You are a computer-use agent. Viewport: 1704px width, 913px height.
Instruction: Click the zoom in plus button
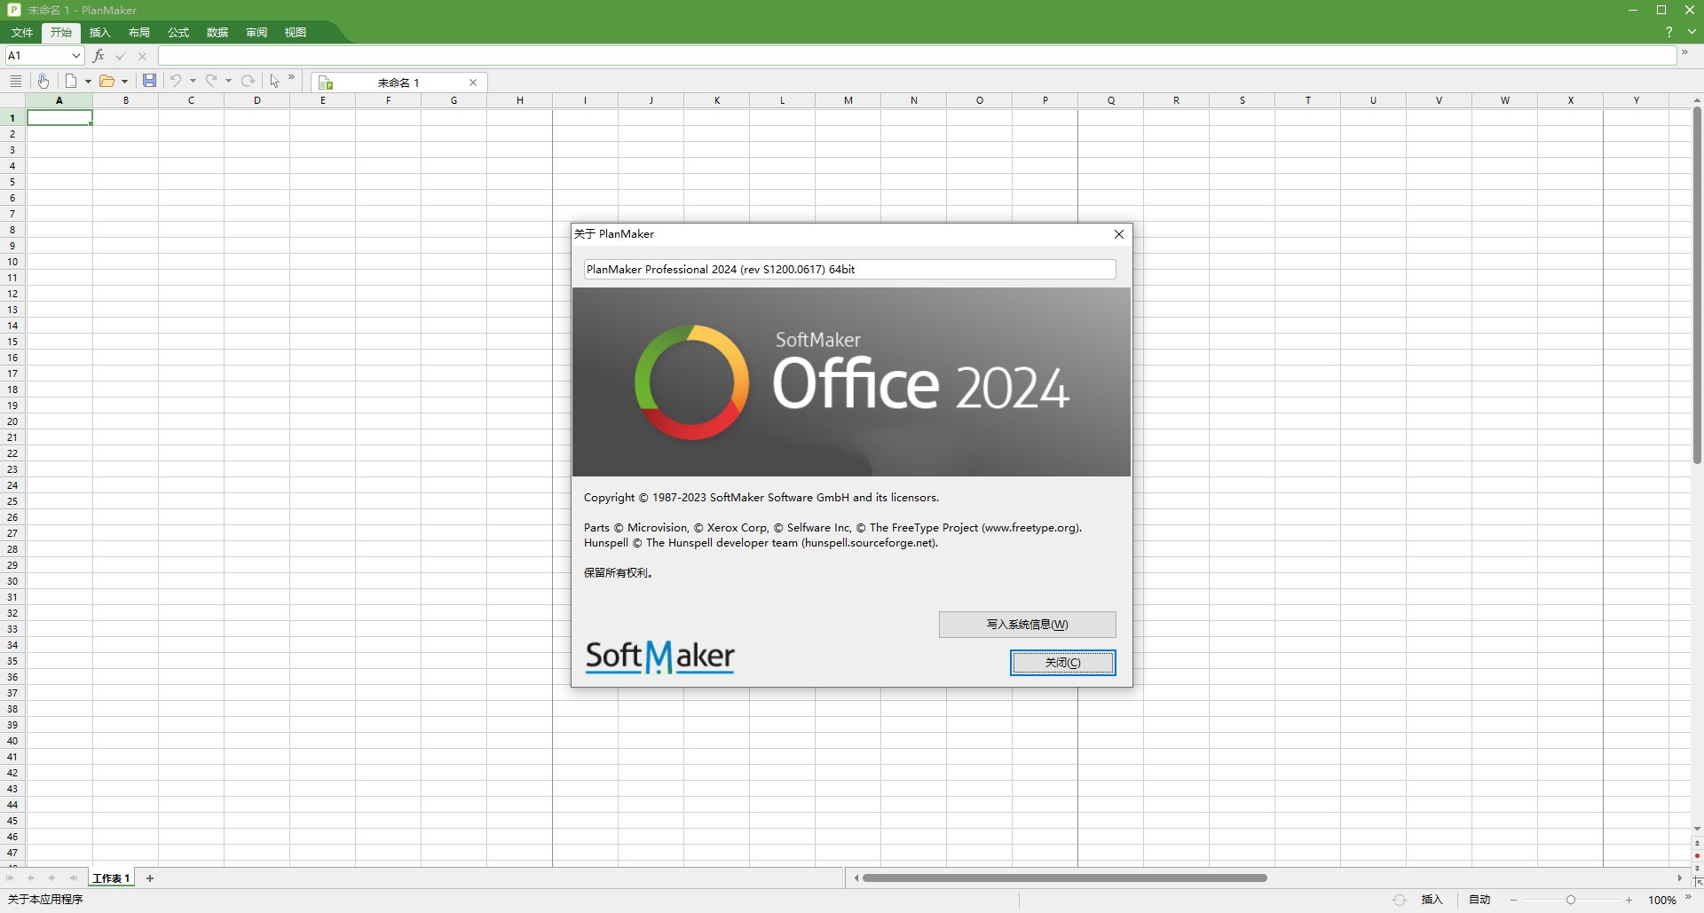click(1629, 900)
